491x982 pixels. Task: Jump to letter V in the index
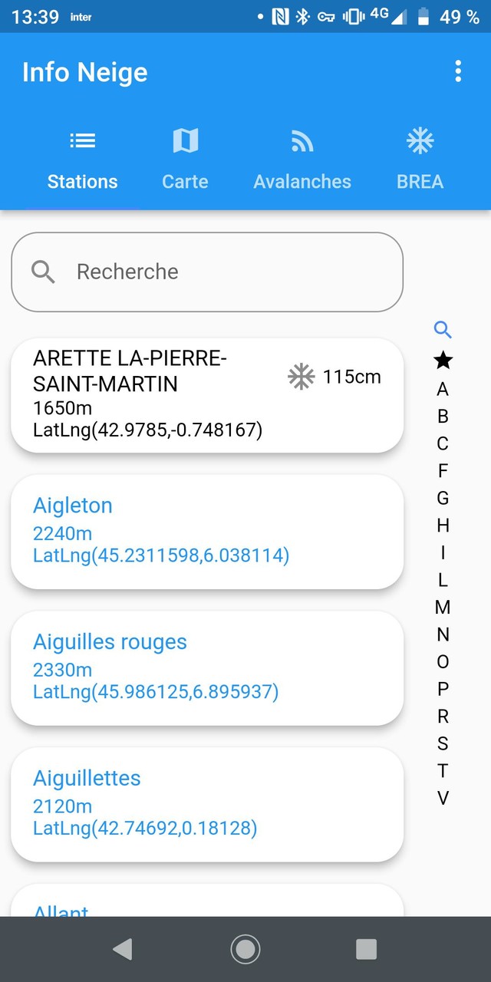[x=443, y=798]
